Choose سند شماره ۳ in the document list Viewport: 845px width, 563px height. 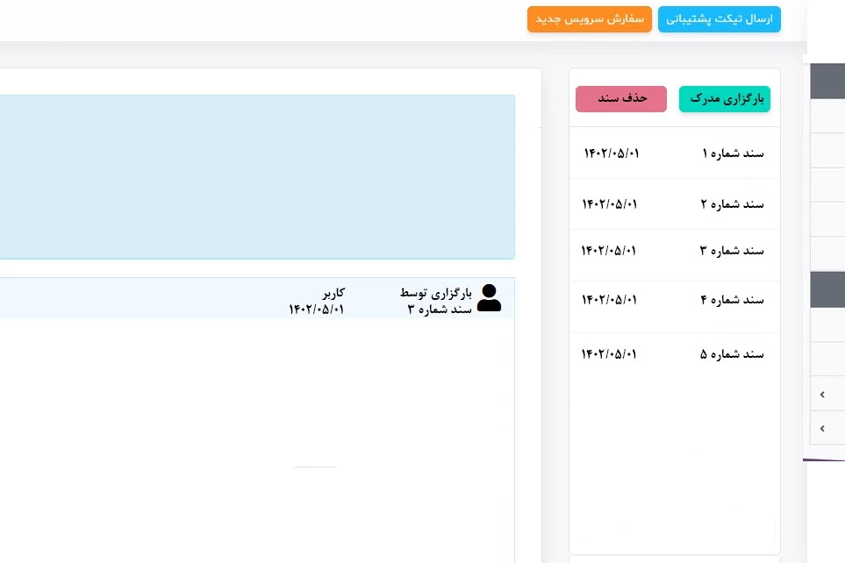[x=732, y=251]
